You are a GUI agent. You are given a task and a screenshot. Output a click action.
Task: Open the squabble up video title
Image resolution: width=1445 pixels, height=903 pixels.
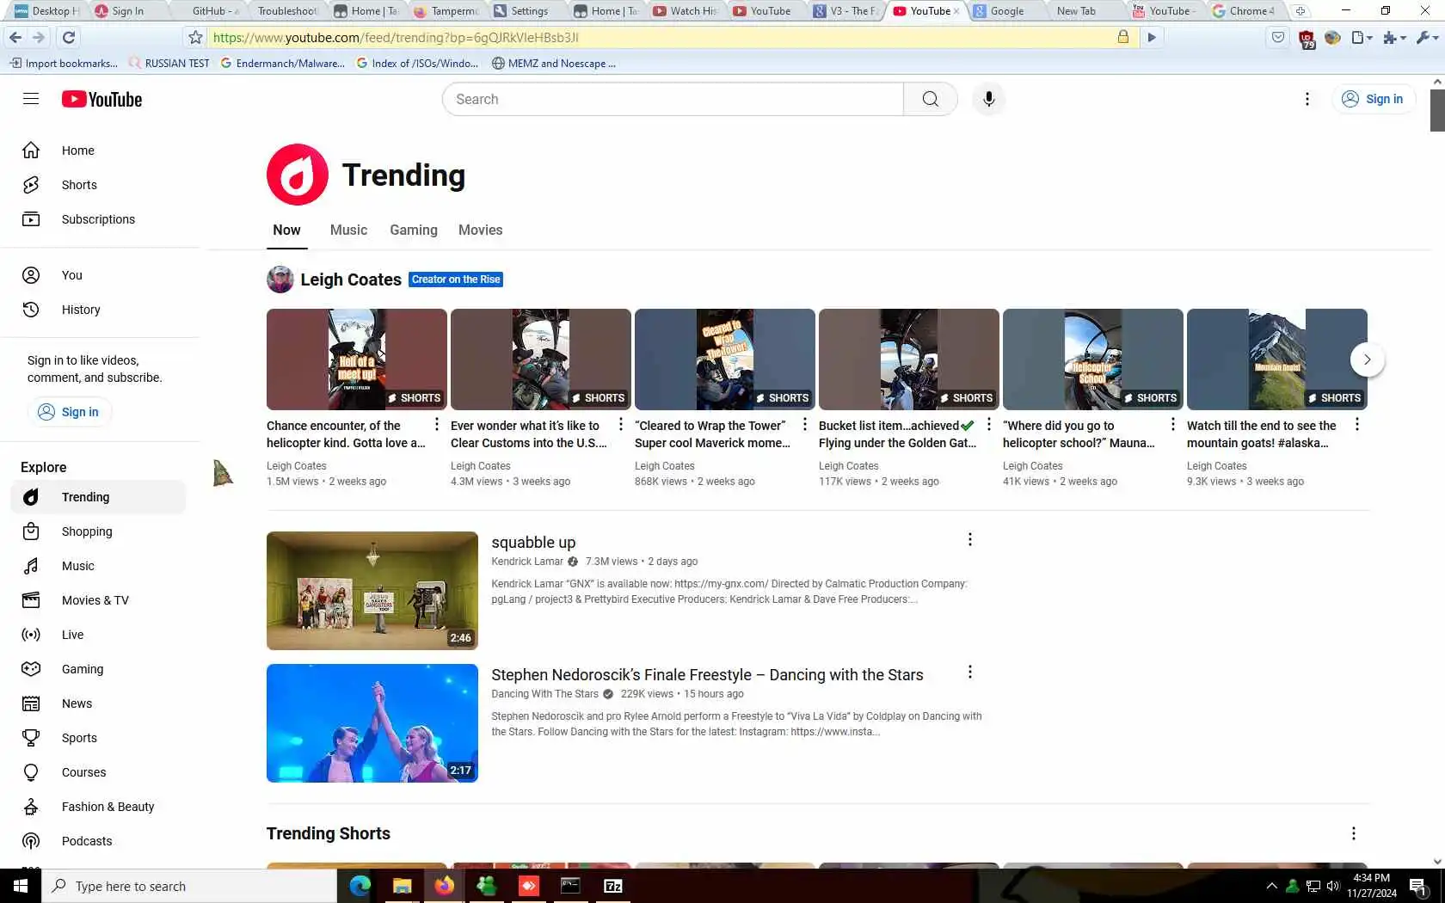point(533,543)
